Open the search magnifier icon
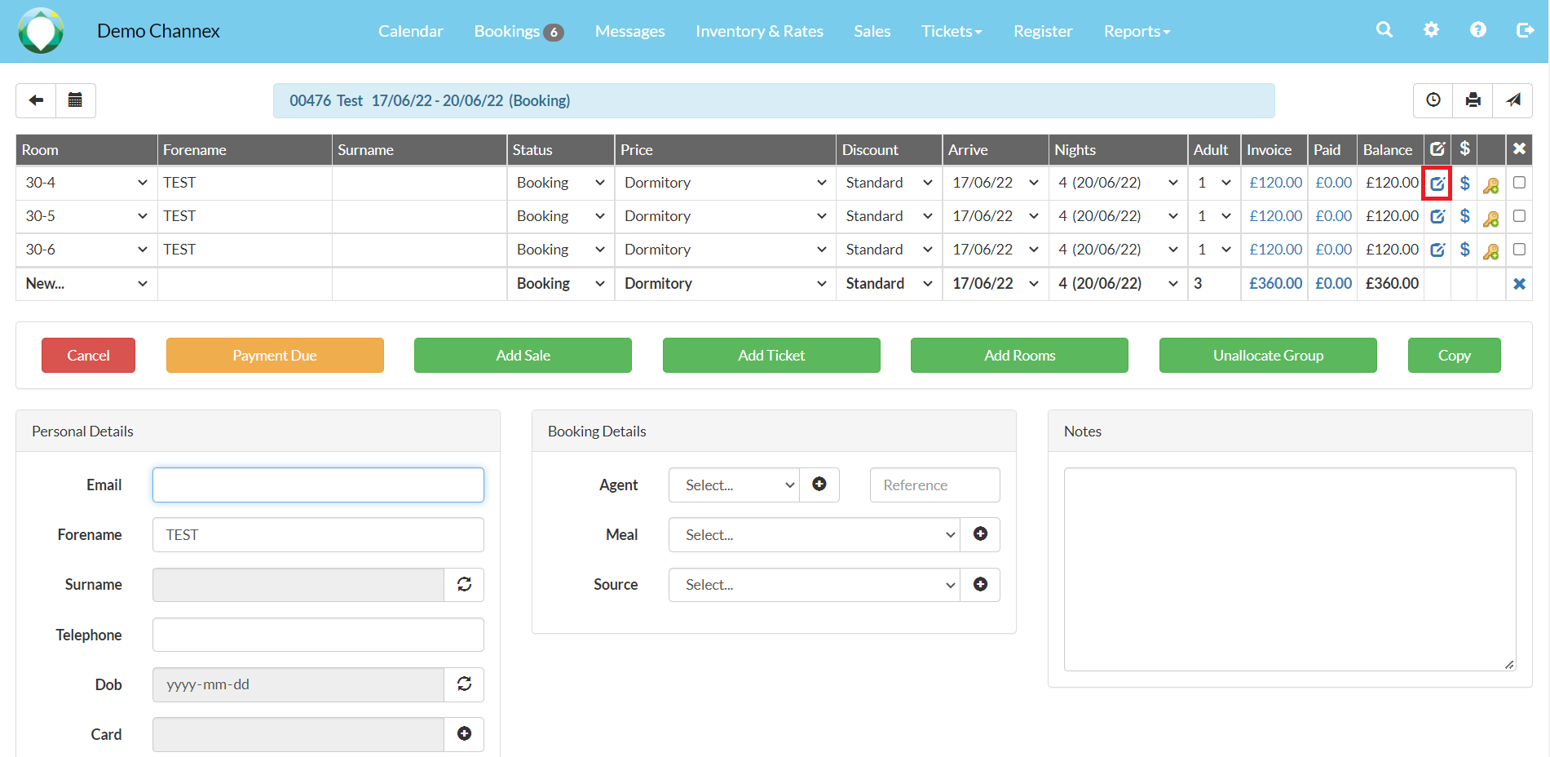Image resolution: width=1550 pixels, height=757 pixels. (1384, 30)
